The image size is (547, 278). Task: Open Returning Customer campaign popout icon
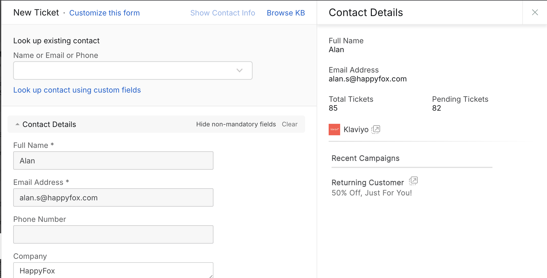[x=413, y=181]
